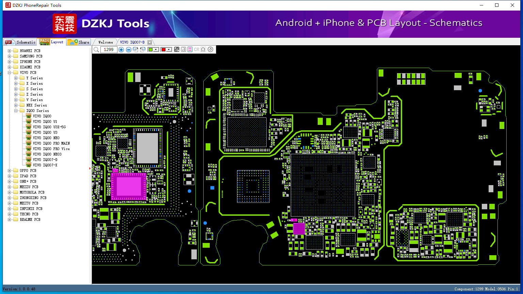Select the Z Series tree item
This screenshot has width=523, height=294.
(x=34, y=94)
